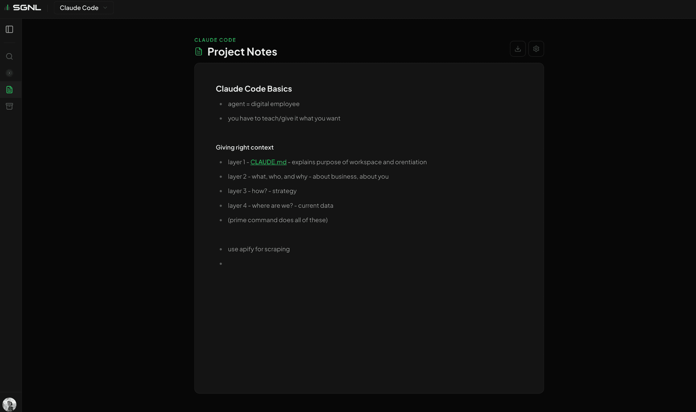Screen dimensions: 696x412
Task: Expand the chevron next to Claude Code
Action: 105,7
